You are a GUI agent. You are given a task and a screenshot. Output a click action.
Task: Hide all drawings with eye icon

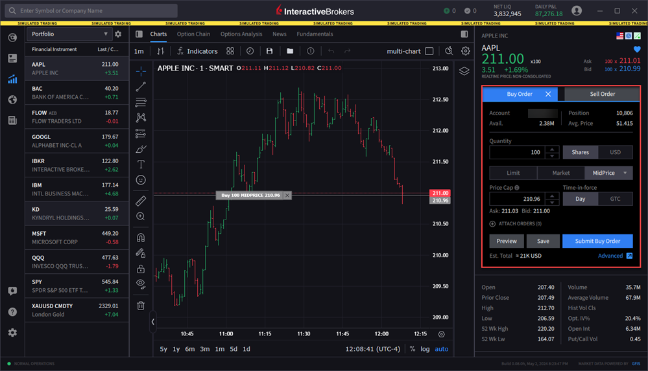coord(141,284)
